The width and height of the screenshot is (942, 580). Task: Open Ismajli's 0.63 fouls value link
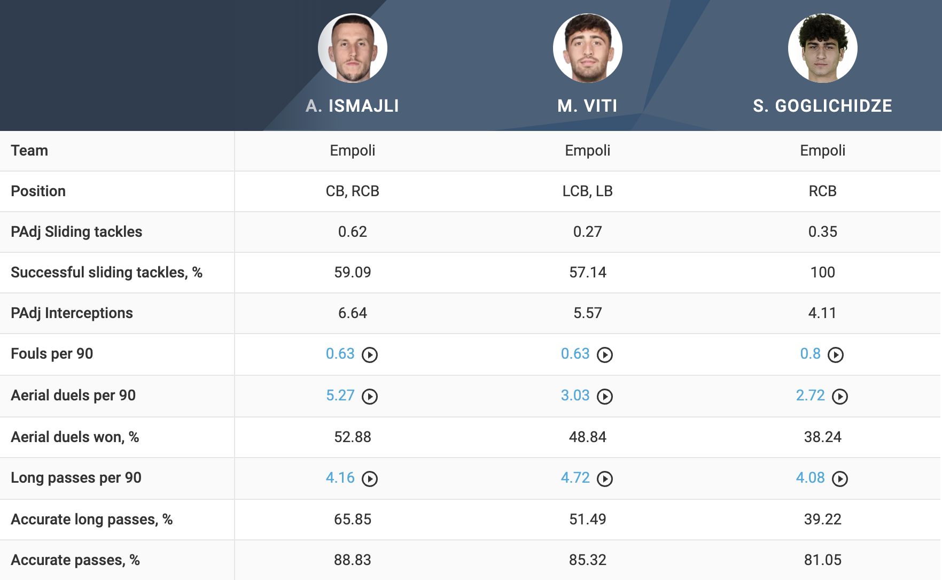(x=340, y=354)
